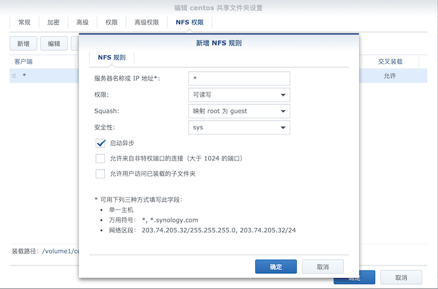Viewport: 438px width, 289px height.
Task: Select the NFS 规则 tab in dialog
Action: pyautogui.click(x=112, y=57)
